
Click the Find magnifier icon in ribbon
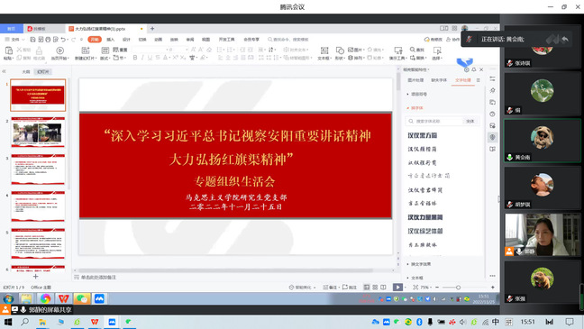[413, 50]
